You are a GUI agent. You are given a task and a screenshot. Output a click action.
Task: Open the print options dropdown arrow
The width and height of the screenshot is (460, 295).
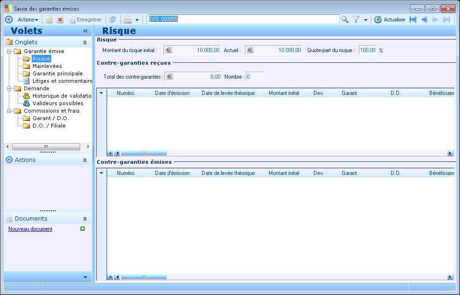click(x=137, y=20)
